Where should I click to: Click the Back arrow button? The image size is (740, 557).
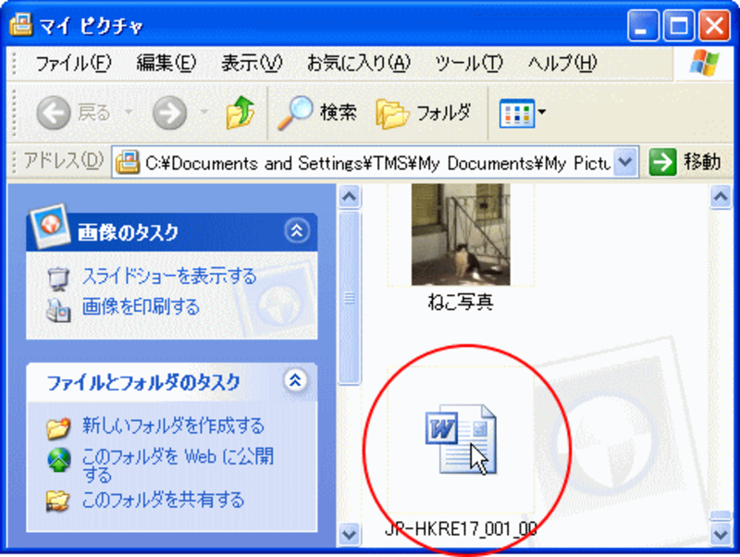(x=54, y=113)
